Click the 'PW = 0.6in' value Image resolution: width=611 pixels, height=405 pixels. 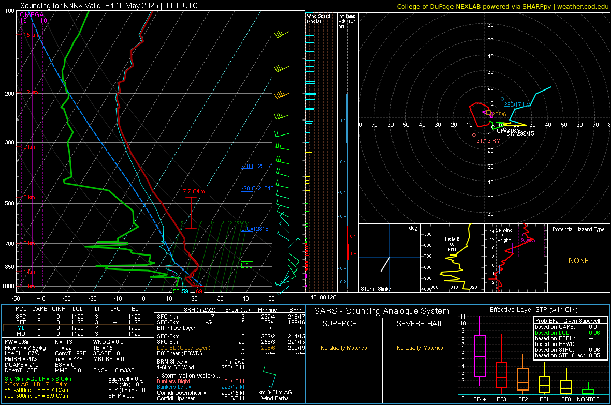click(x=18, y=342)
